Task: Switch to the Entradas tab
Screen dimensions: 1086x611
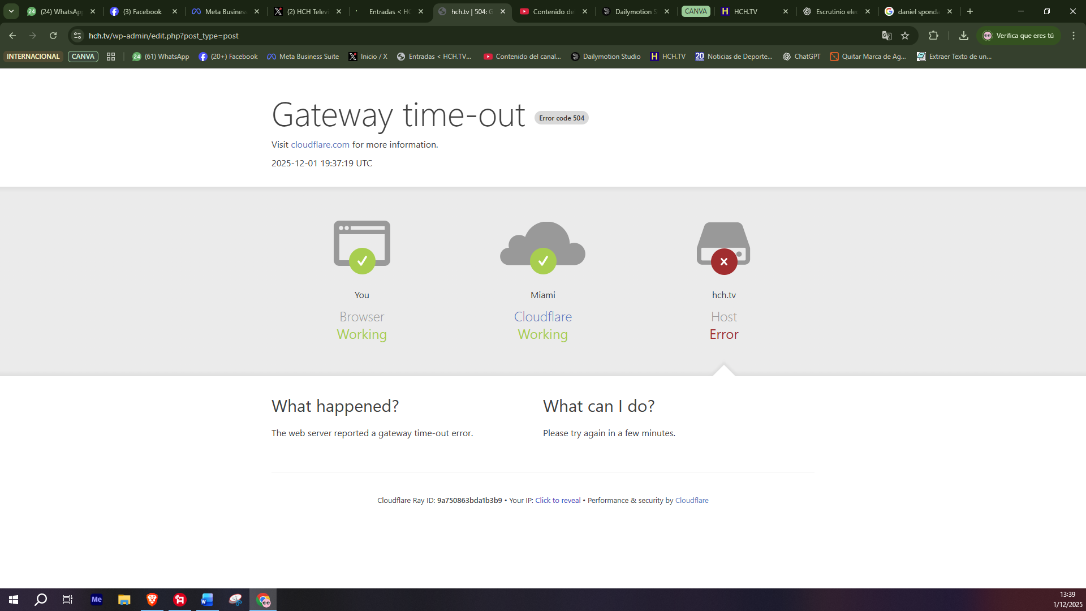Action: click(390, 11)
